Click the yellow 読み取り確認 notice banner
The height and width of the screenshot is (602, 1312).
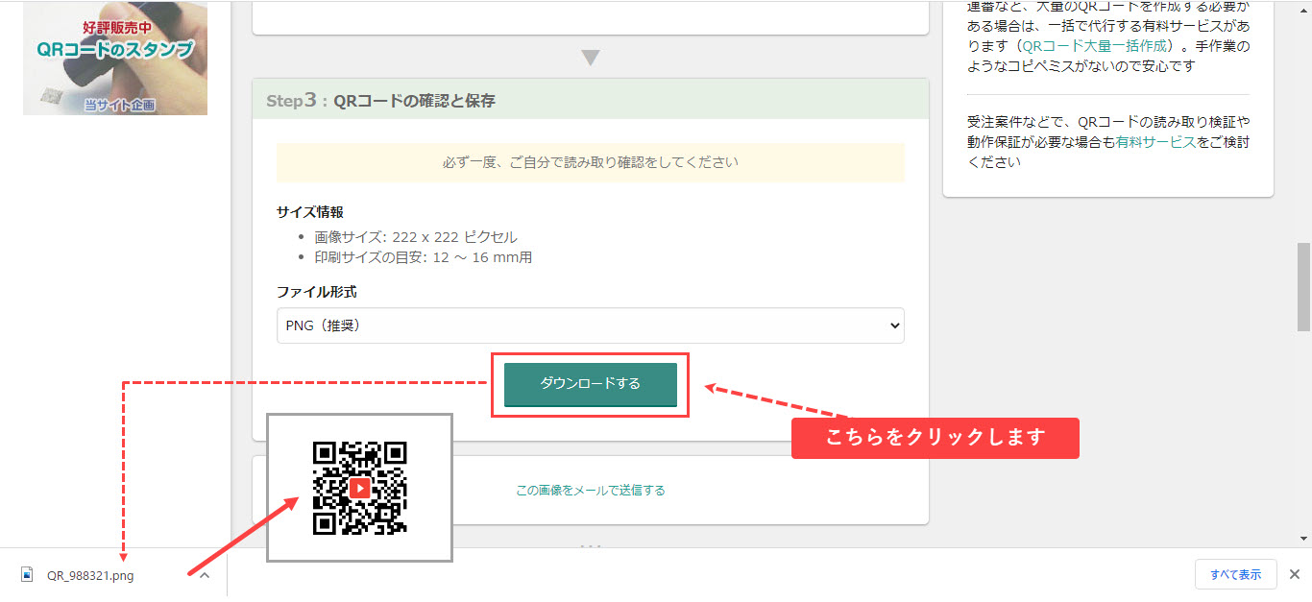pos(590,162)
